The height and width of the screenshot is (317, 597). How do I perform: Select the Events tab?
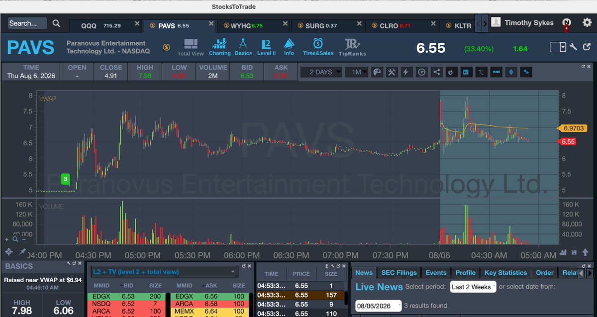tap(436, 273)
